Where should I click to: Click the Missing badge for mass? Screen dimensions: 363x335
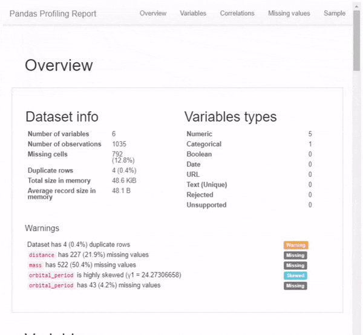(295, 265)
